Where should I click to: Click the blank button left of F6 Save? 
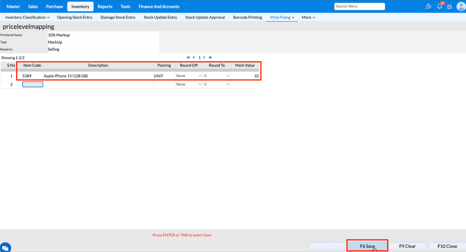[x=328, y=246]
